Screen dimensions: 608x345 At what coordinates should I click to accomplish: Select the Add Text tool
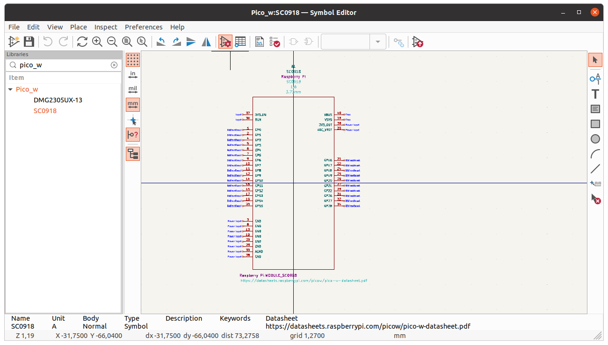595,94
